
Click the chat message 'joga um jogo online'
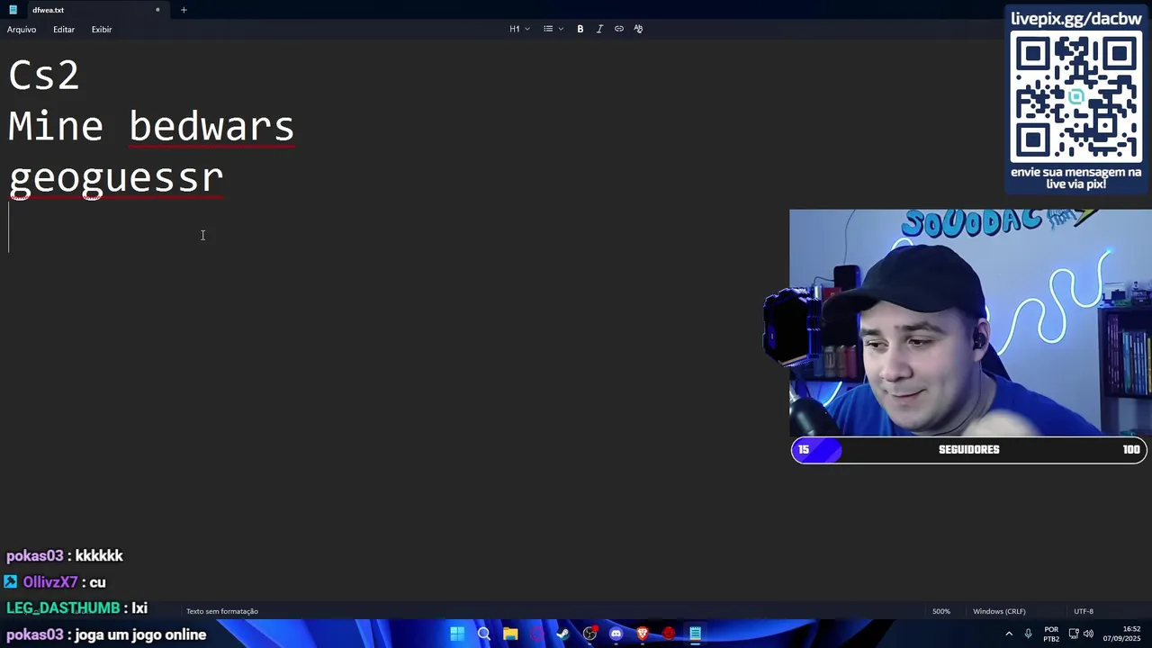tap(140, 634)
